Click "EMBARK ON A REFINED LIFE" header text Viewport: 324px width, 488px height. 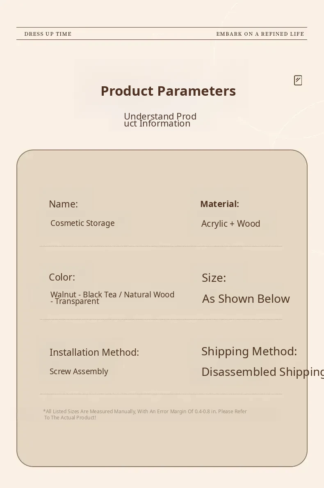[x=260, y=34]
